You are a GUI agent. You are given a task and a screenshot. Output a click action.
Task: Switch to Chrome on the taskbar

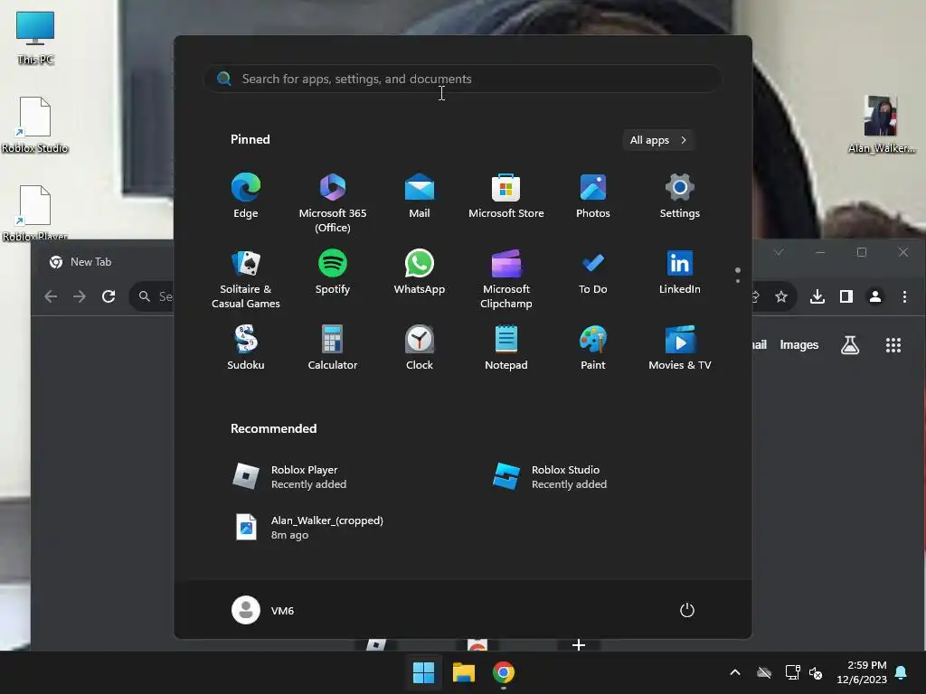504,672
